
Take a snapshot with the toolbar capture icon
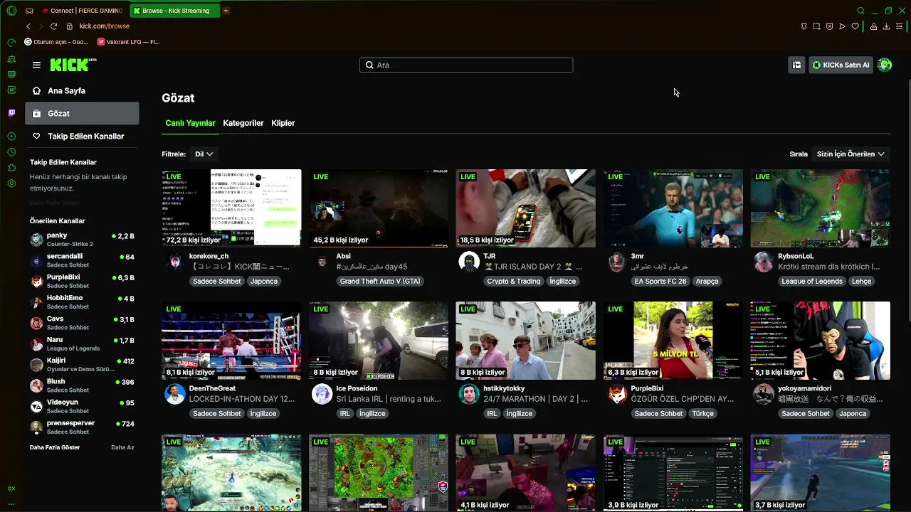tap(816, 26)
